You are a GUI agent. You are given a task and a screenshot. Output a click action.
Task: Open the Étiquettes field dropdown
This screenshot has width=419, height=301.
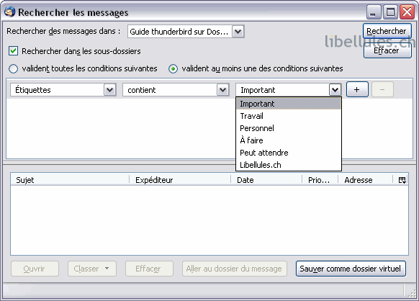[x=110, y=90]
